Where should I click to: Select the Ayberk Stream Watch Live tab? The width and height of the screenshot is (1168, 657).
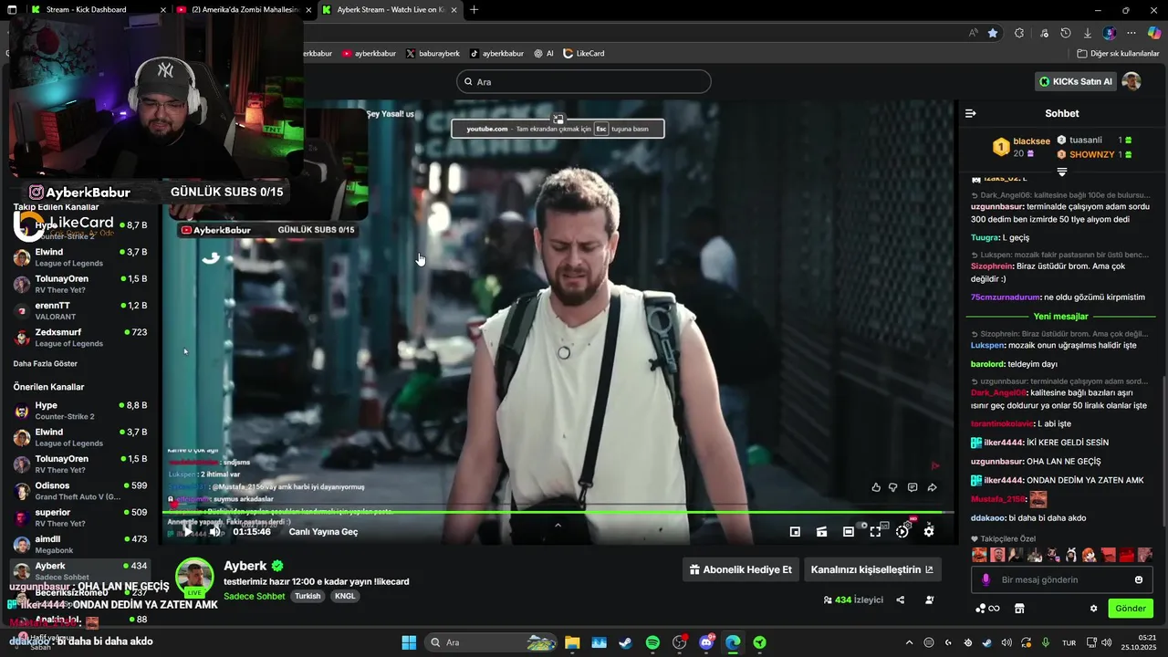[x=390, y=10]
